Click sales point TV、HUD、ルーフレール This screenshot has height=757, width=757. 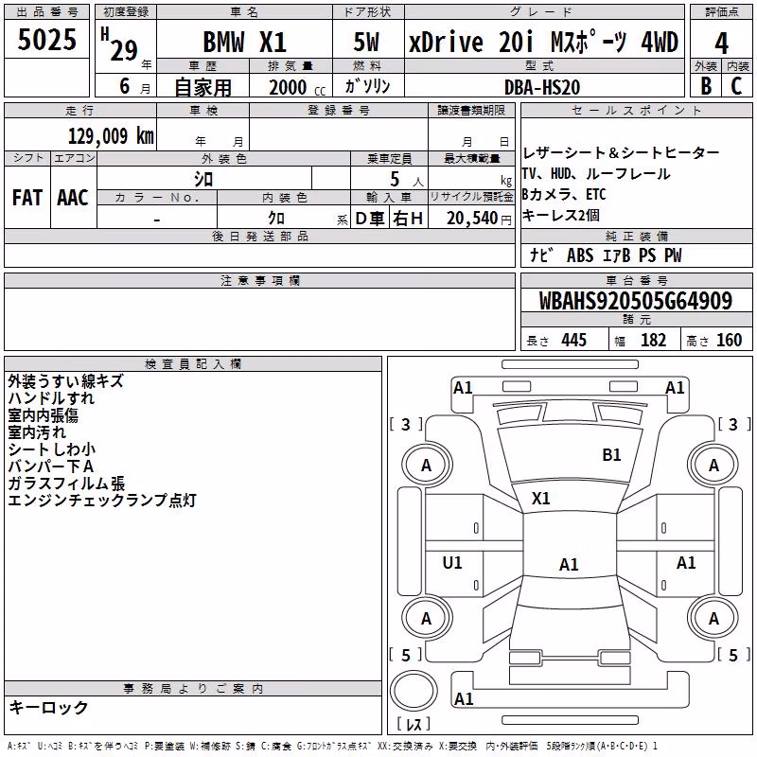tap(596, 174)
